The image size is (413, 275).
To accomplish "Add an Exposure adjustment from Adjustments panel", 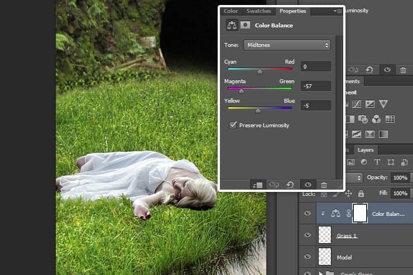I will click(x=370, y=104).
